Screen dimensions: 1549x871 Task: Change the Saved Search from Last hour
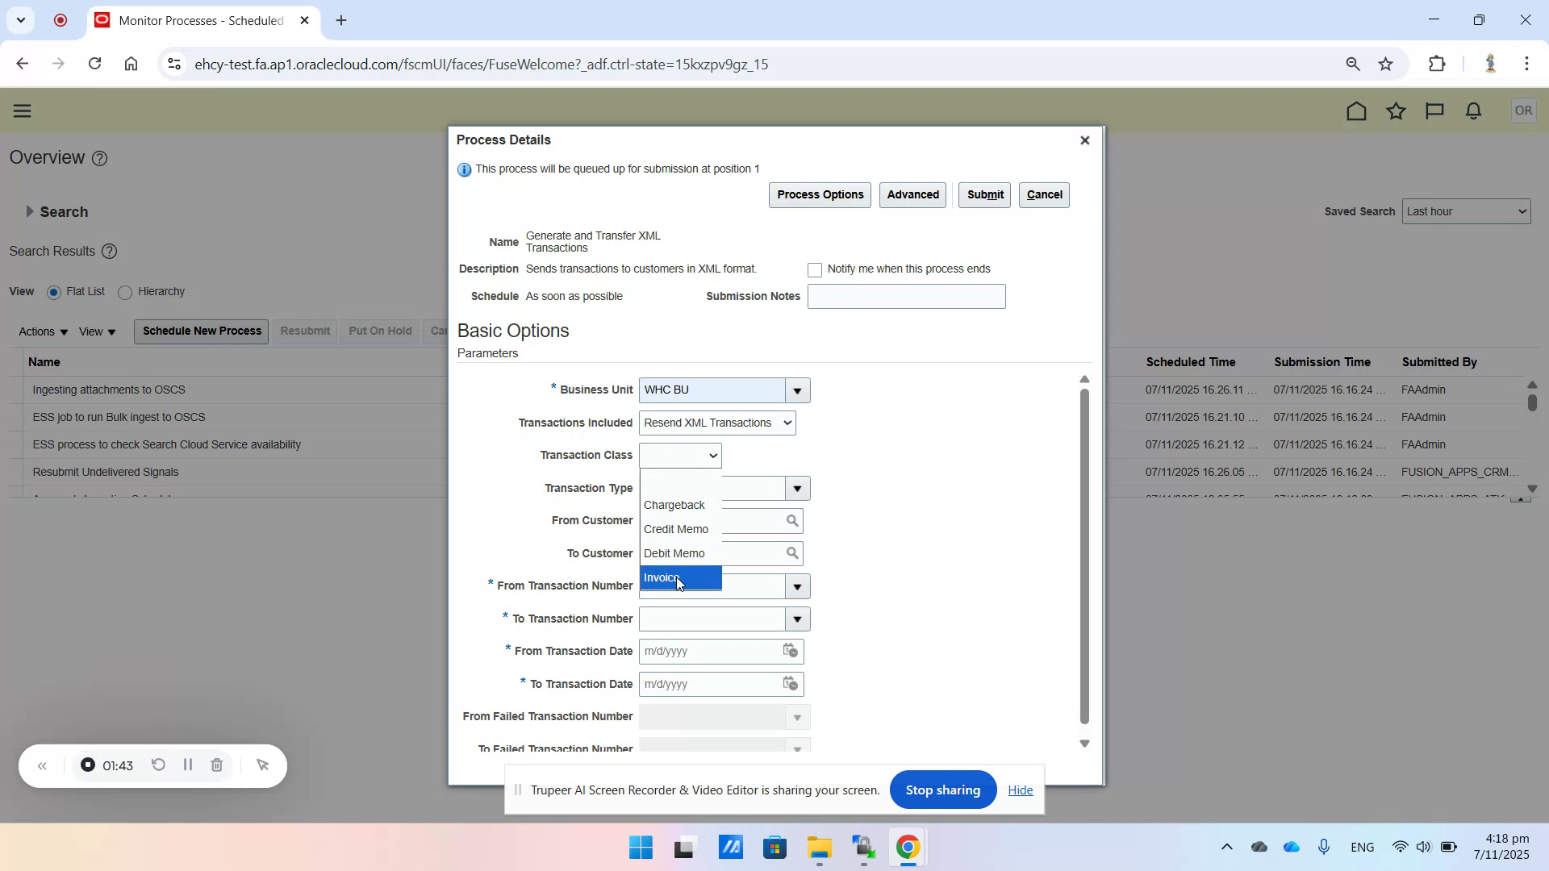1467,211
